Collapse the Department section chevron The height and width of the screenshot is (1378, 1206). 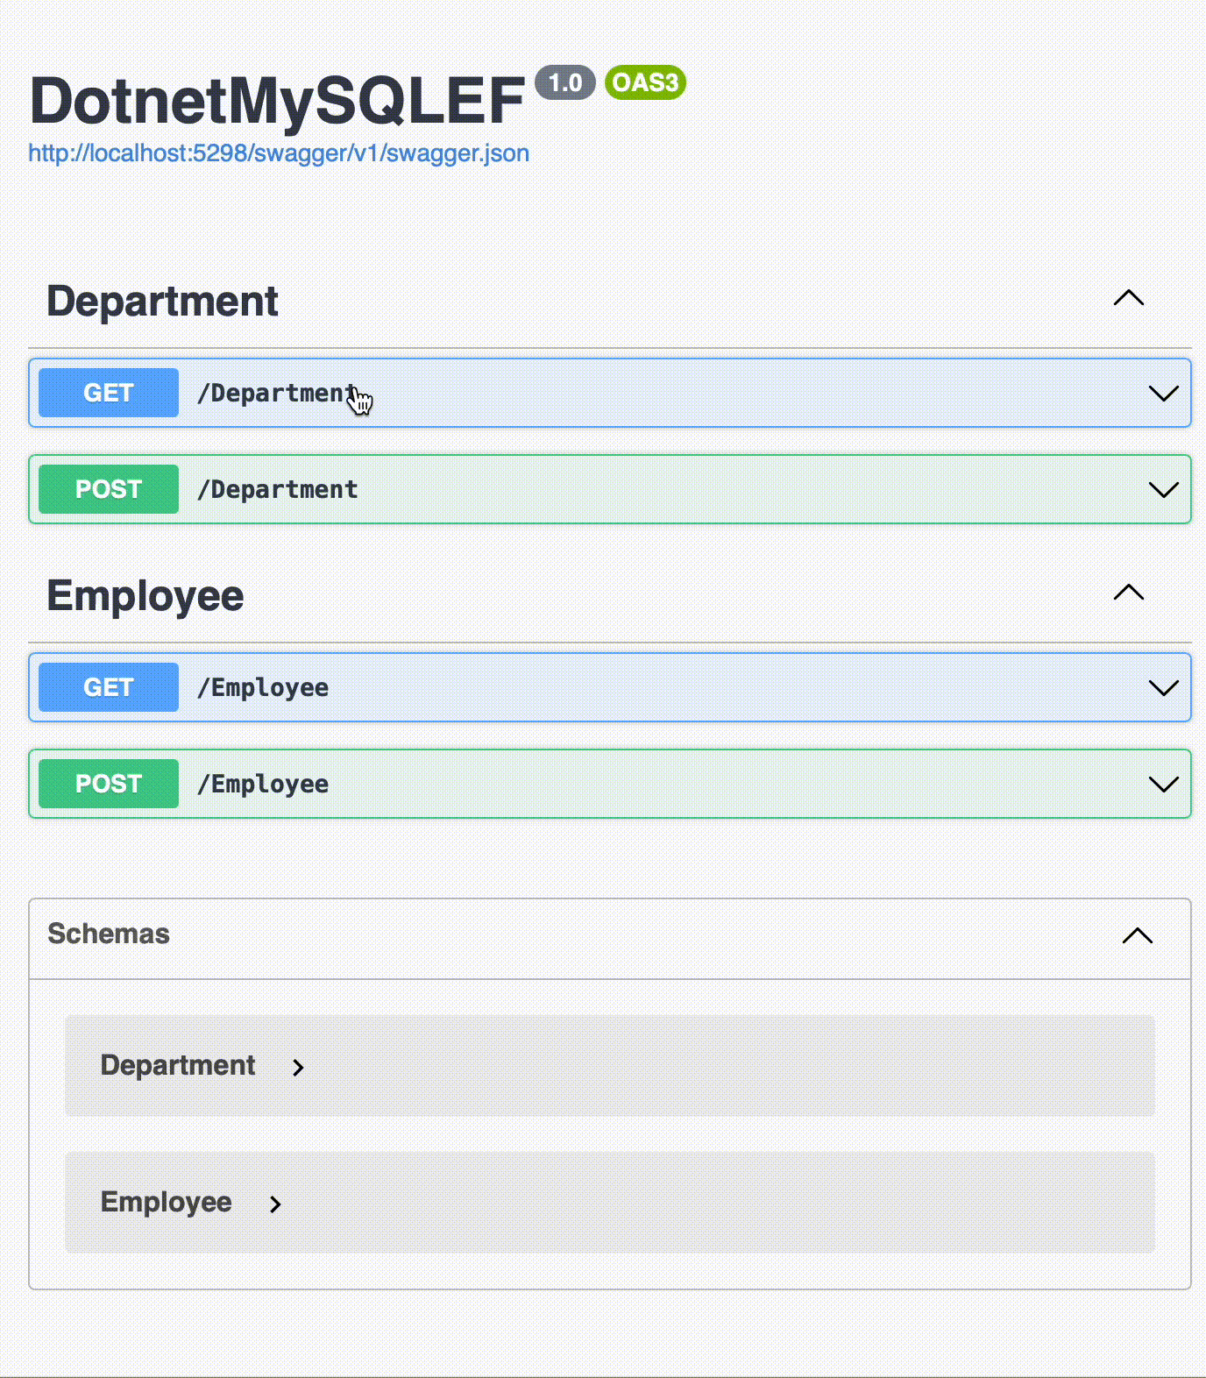1128,299
